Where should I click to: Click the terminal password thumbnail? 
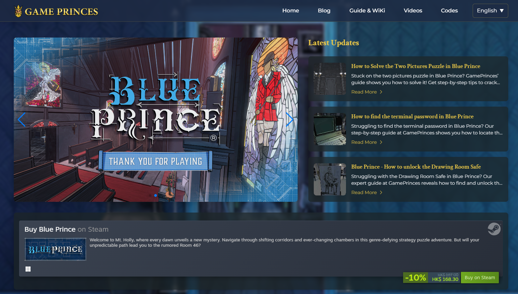point(330,129)
